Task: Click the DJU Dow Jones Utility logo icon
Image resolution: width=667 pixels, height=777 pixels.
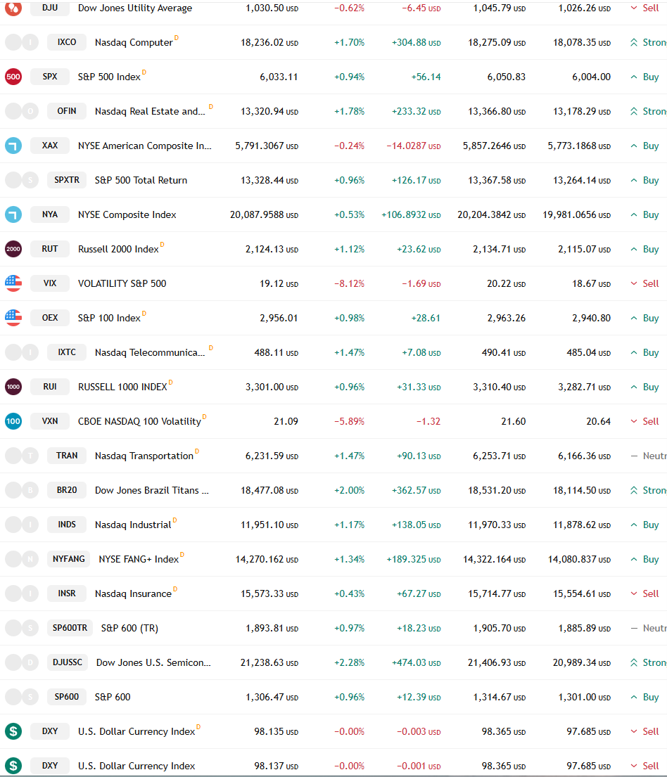Action: tap(13, 8)
